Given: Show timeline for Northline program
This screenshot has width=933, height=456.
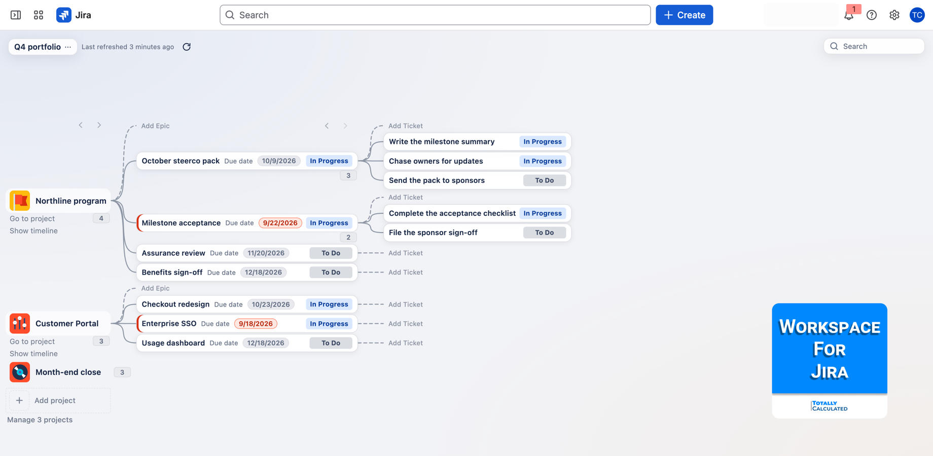Looking at the screenshot, I should coord(33,231).
